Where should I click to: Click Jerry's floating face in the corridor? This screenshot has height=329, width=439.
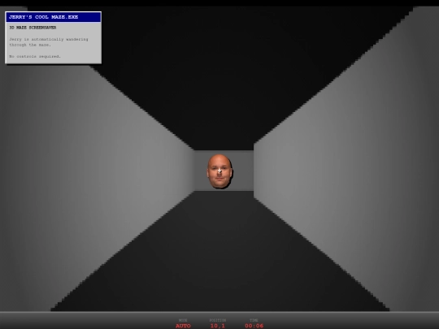pos(219,171)
